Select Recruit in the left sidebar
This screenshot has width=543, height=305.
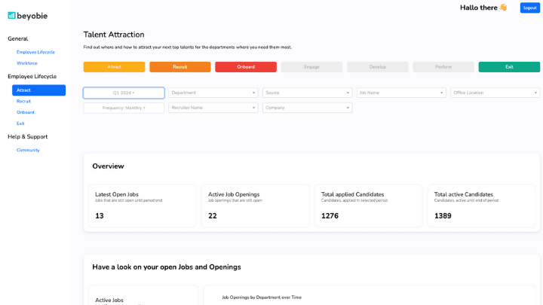(x=23, y=101)
